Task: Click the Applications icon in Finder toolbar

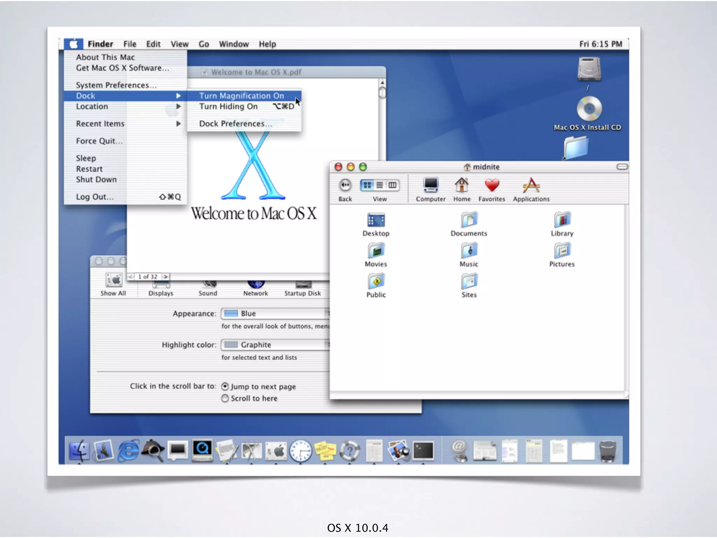Action: point(531,186)
